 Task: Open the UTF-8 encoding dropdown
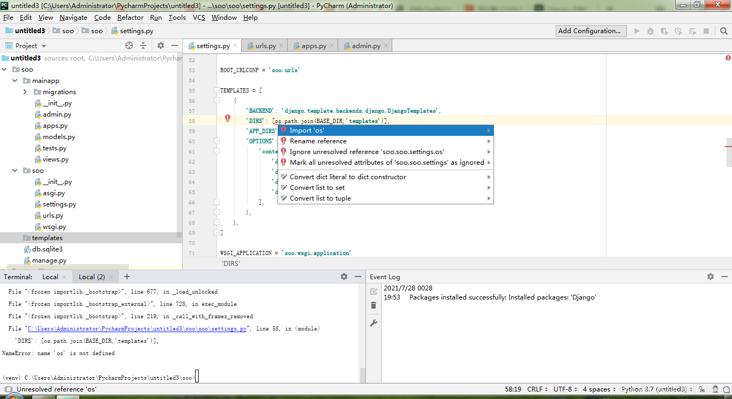566,389
